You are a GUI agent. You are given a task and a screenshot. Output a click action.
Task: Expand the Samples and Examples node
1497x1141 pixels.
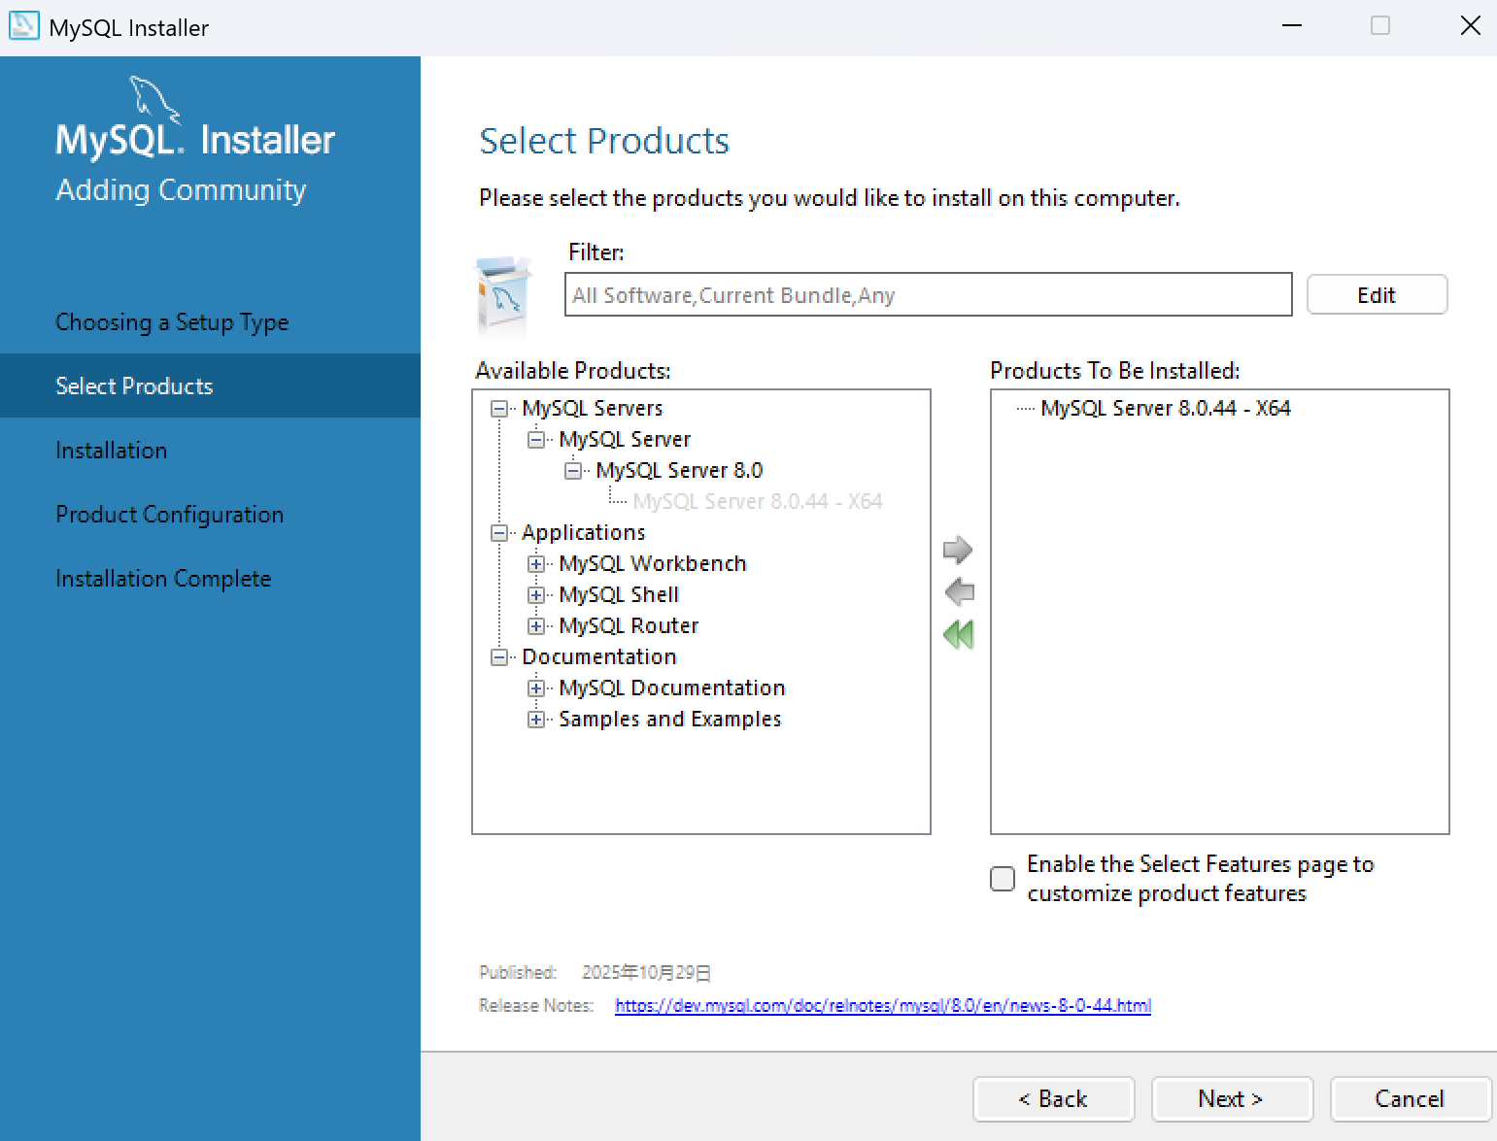pyautogui.click(x=536, y=720)
